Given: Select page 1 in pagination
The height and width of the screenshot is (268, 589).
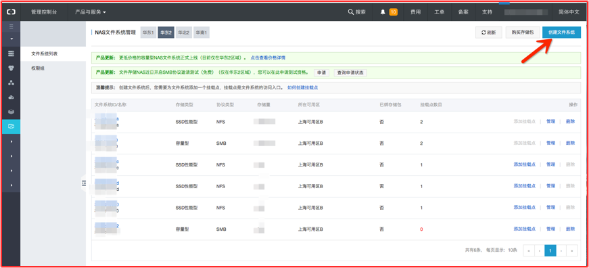Looking at the screenshot, I should click(x=550, y=250).
